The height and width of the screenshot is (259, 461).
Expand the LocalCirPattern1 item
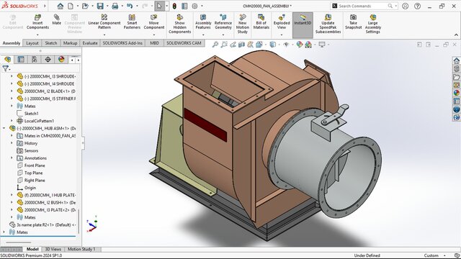pos(12,121)
